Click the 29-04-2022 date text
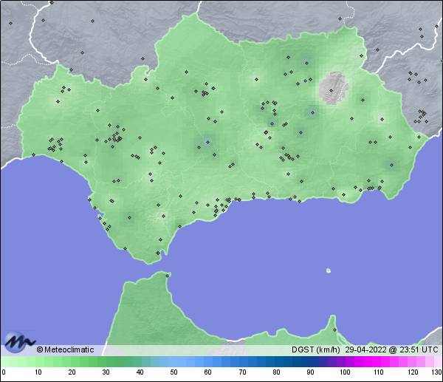The image size is (443, 382). [365, 349]
